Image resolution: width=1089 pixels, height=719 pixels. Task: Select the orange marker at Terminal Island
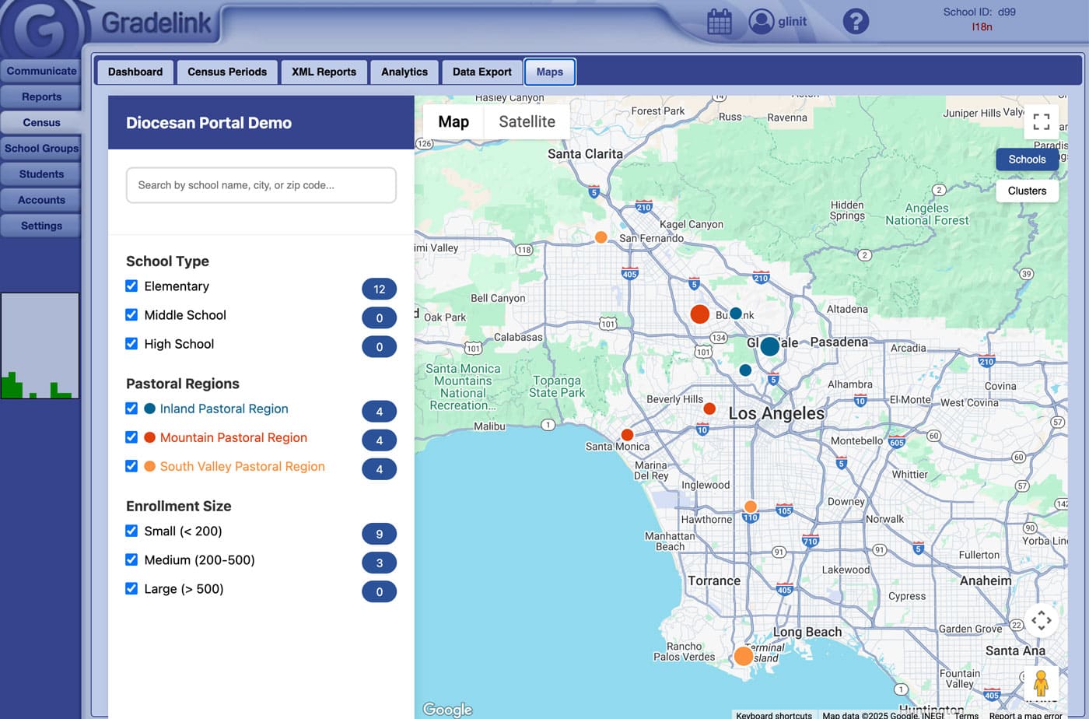click(x=744, y=656)
